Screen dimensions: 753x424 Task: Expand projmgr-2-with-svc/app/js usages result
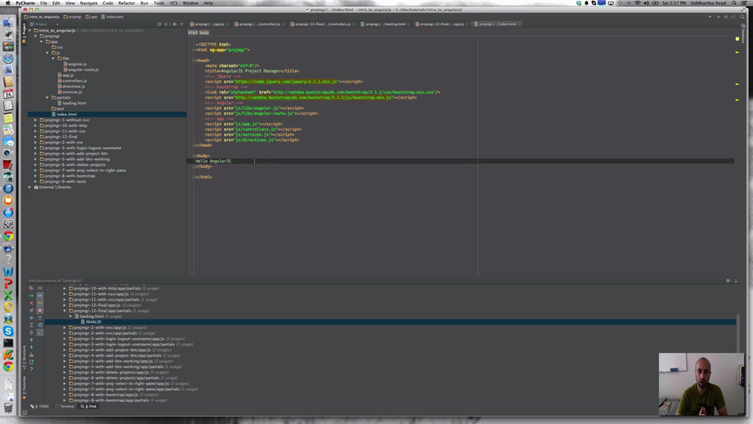(x=65, y=328)
